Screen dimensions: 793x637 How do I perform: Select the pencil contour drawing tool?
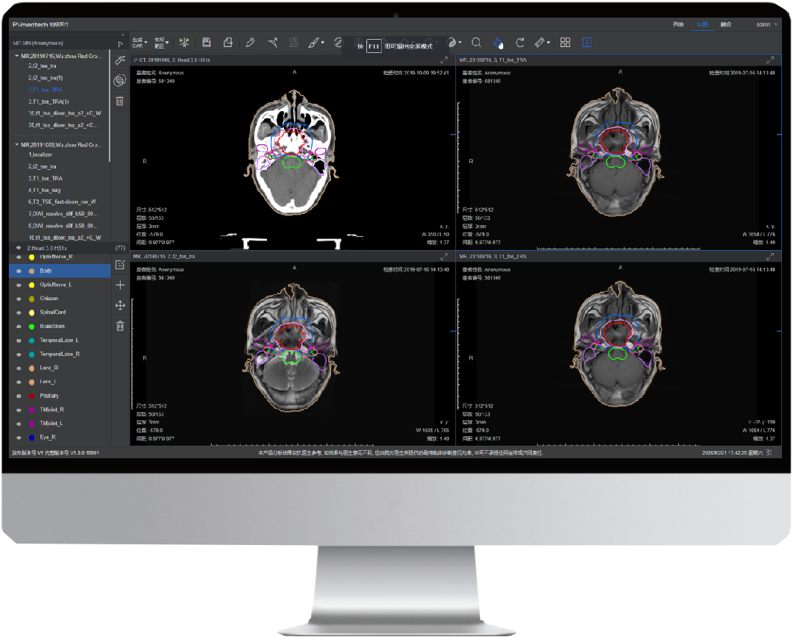click(x=251, y=43)
